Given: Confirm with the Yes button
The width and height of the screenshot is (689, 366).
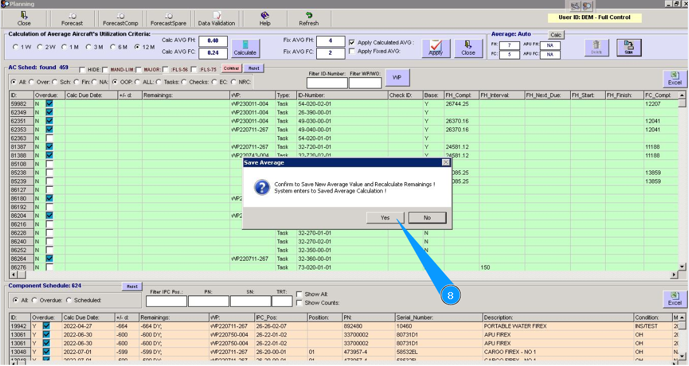Looking at the screenshot, I should pos(386,218).
